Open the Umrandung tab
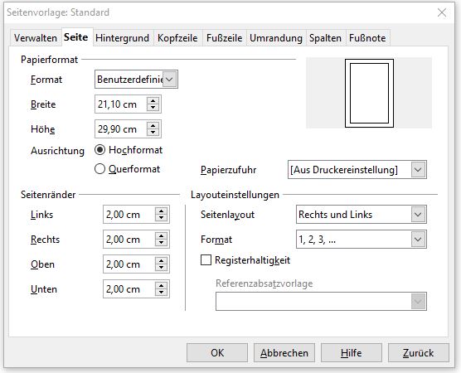Screen dimensions: 461x373 (x=276, y=38)
